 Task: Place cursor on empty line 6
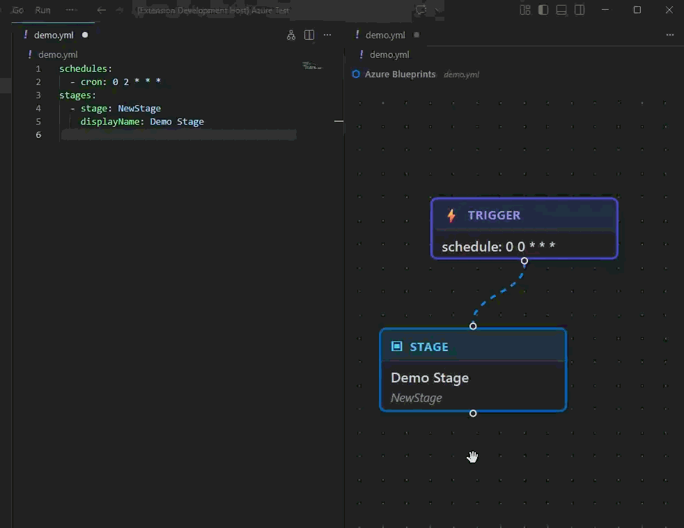tap(179, 135)
